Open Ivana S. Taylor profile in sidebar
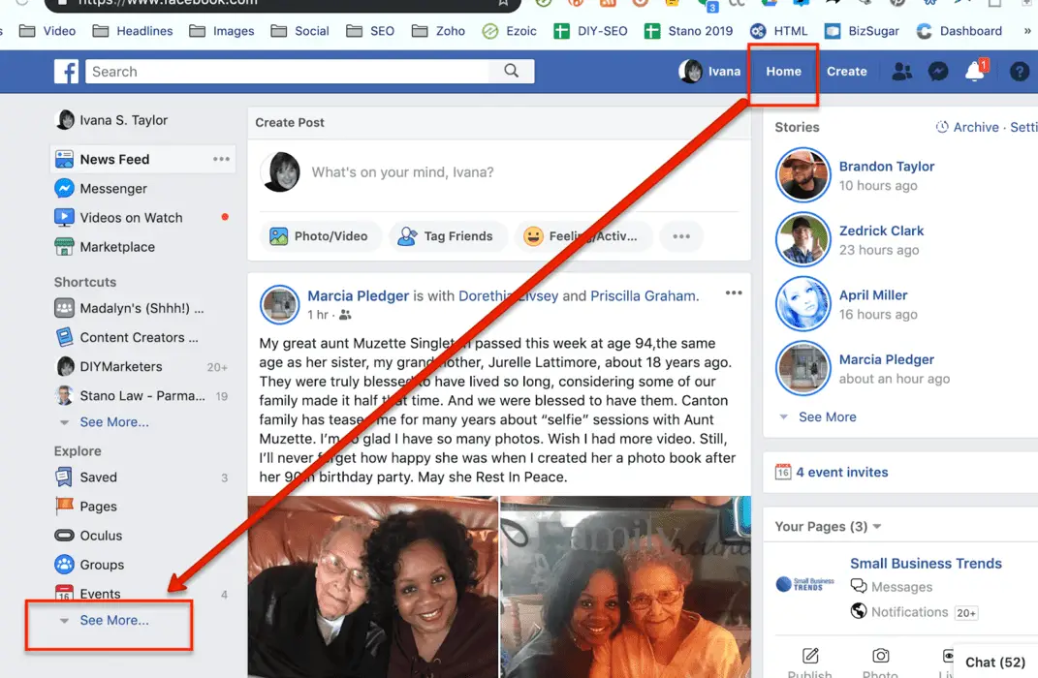The height and width of the screenshot is (678, 1038). click(x=111, y=120)
